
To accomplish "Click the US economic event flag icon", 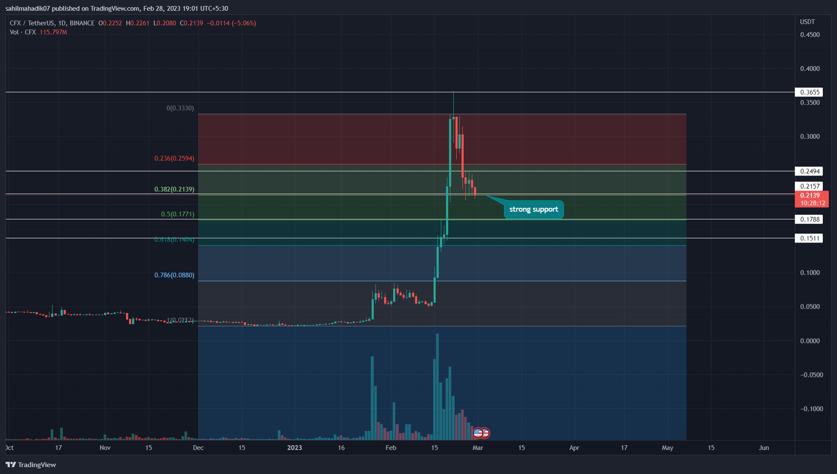I will [x=478, y=433].
